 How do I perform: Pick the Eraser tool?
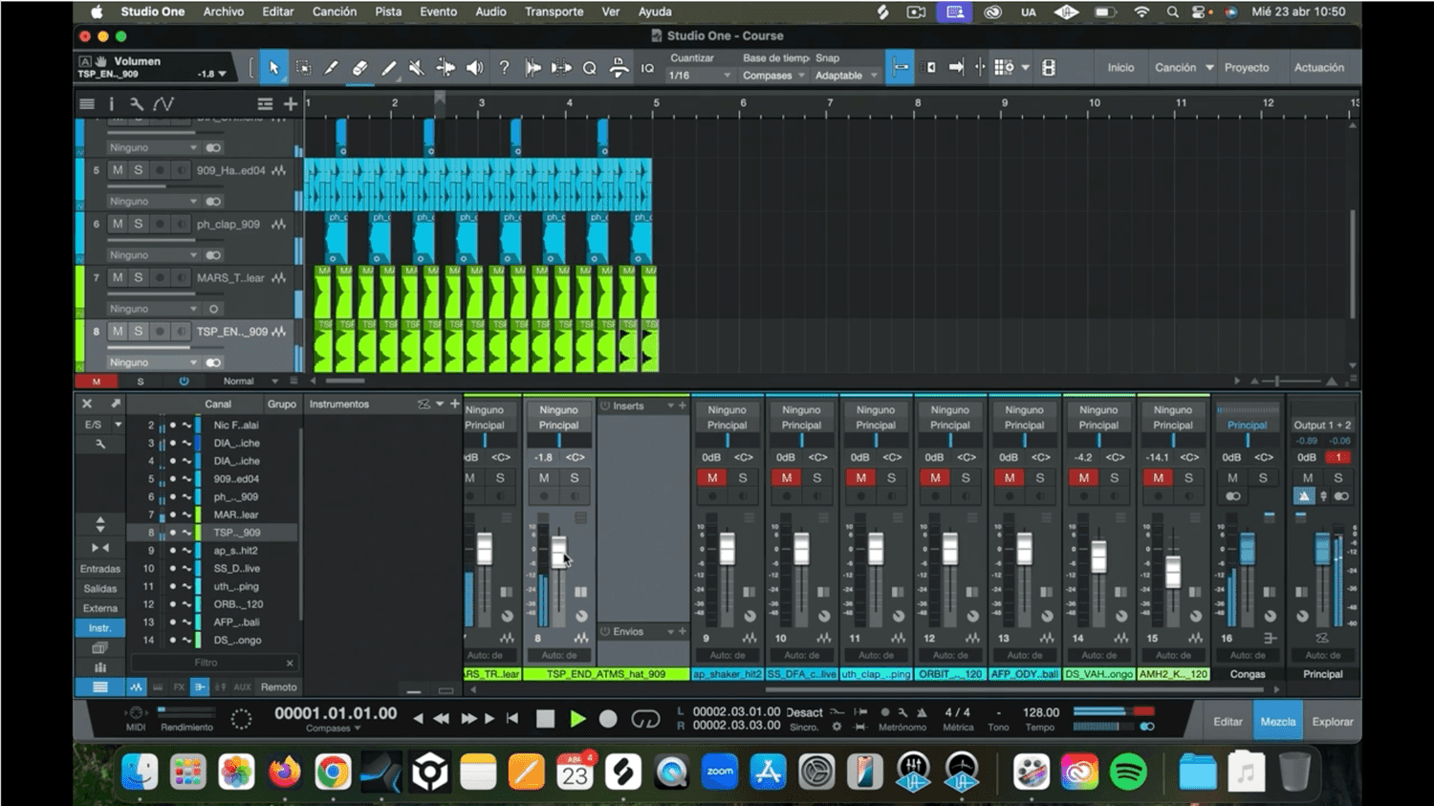pos(359,68)
